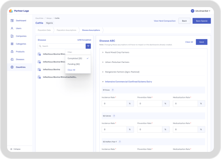Select the Pending (60) filter option
The width and height of the screenshot is (221, 159).
tap(74, 64)
